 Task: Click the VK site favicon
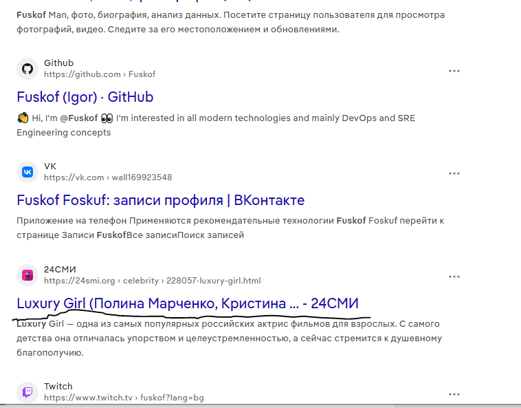point(27,172)
